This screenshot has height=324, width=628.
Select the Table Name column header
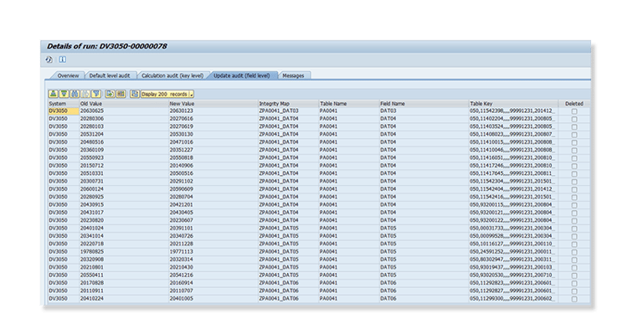tap(349, 103)
